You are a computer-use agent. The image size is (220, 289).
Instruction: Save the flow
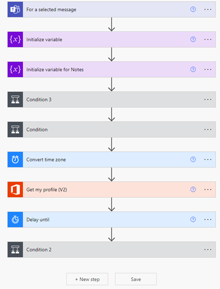click(x=136, y=279)
